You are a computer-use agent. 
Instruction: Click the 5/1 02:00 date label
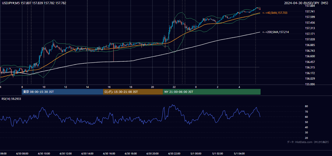click(x=218, y=154)
